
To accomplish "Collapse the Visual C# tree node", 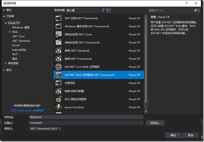I will click(6, 23).
